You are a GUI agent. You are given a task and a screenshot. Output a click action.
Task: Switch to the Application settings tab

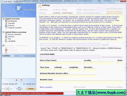pos(44,10)
